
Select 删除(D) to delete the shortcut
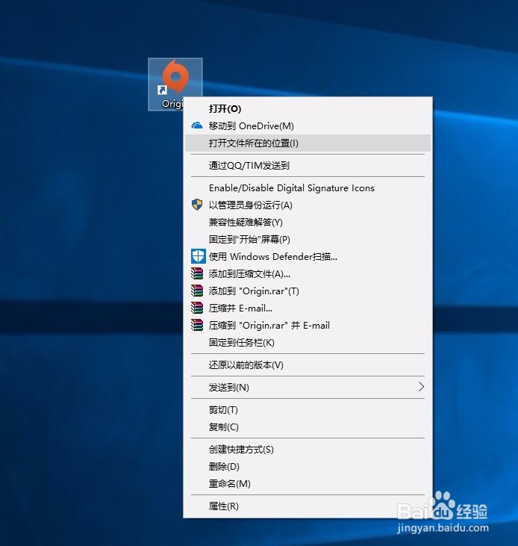click(308, 467)
